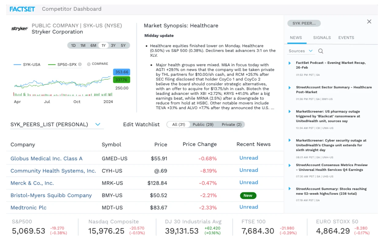Click arrow icon next to 52-week highs/lows story
This screenshot has width=384, height=241.
click(x=290, y=189)
